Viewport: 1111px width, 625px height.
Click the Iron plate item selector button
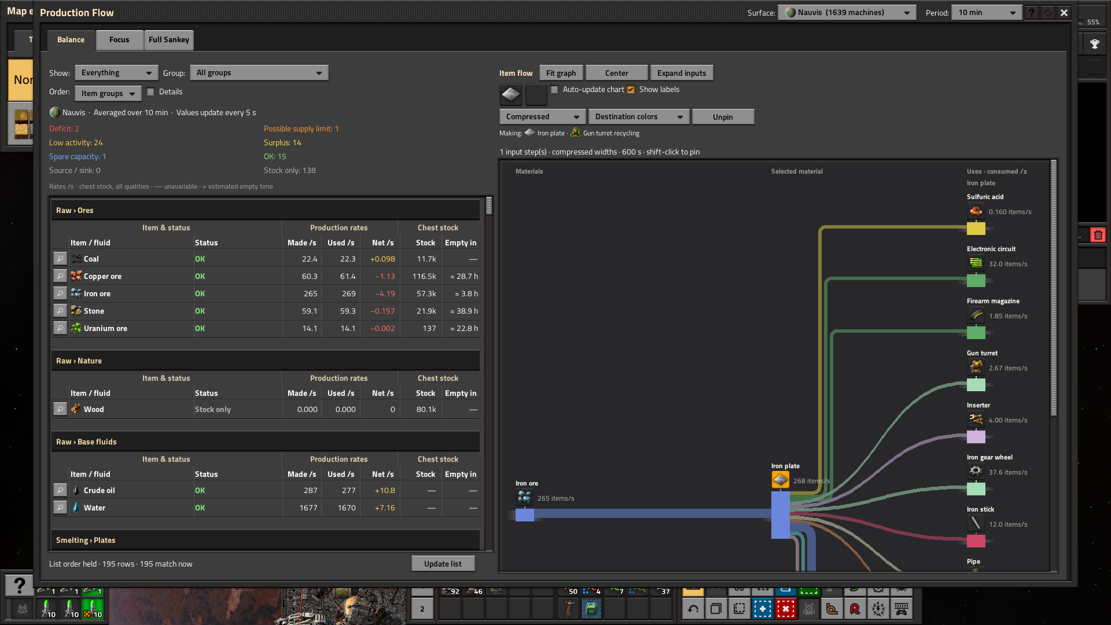click(511, 94)
